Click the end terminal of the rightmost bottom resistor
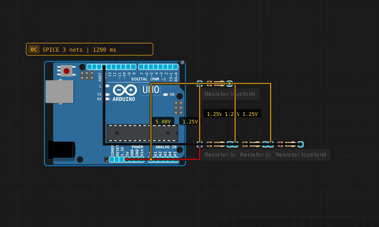The image size is (379, 227). [x=300, y=144]
